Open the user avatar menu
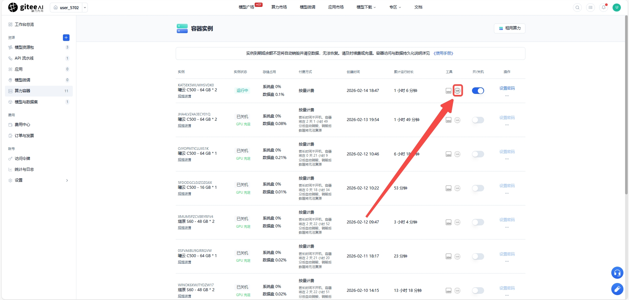 [x=617, y=7]
